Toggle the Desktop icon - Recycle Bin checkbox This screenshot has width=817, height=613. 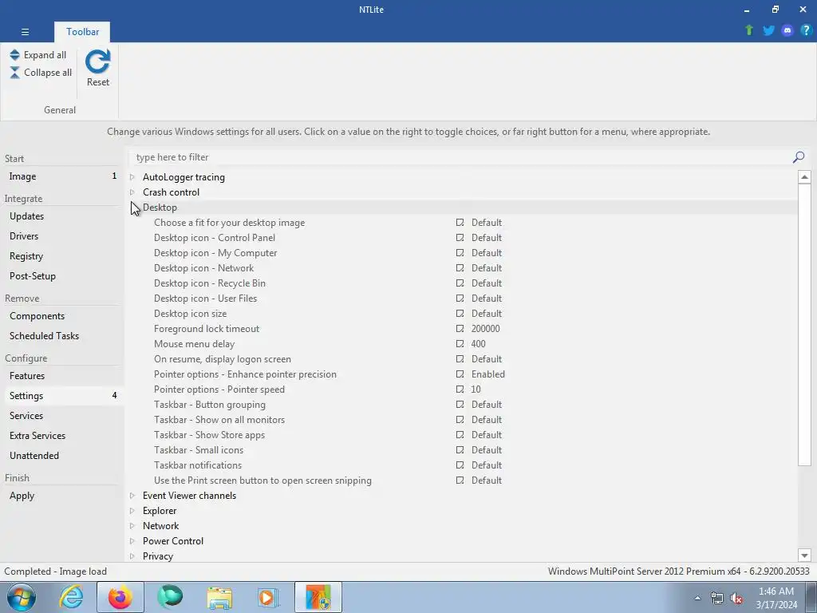point(460,283)
